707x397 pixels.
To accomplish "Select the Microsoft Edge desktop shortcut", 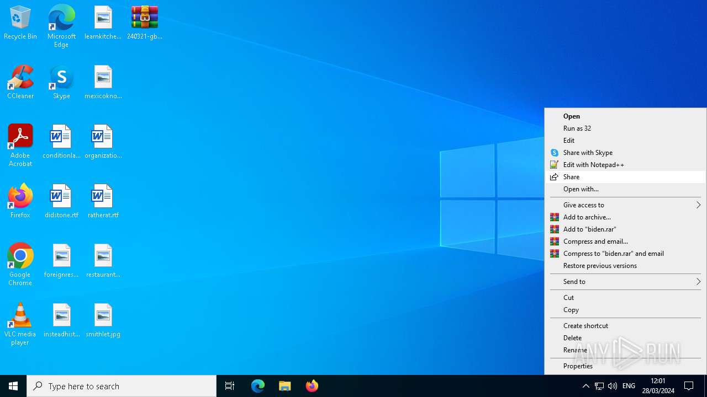I will pyautogui.click(x=61, y=26).
